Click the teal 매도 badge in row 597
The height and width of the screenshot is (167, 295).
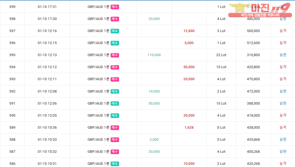pyautogui.click(x=115, y=31)
